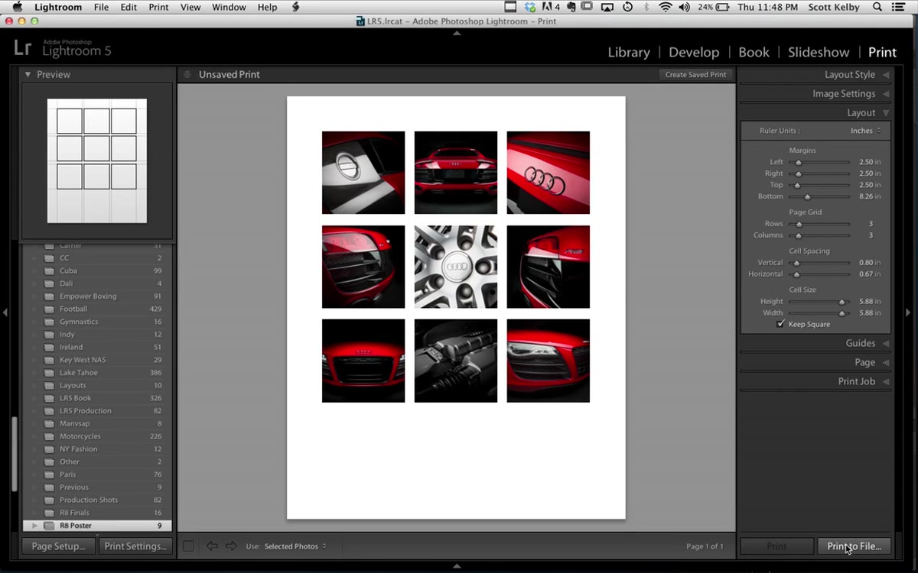Click the Football collection folder icon
918x573 pixels.
(49, 309)
